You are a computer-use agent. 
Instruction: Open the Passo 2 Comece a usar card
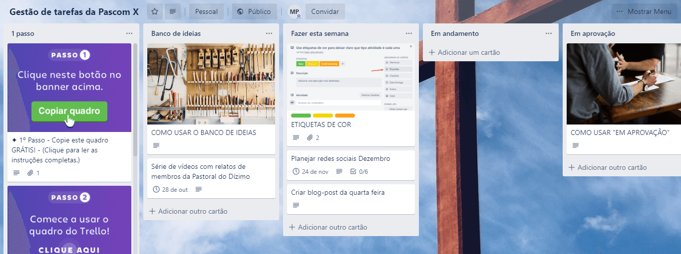pyautogui.click(x=69, y=220)
